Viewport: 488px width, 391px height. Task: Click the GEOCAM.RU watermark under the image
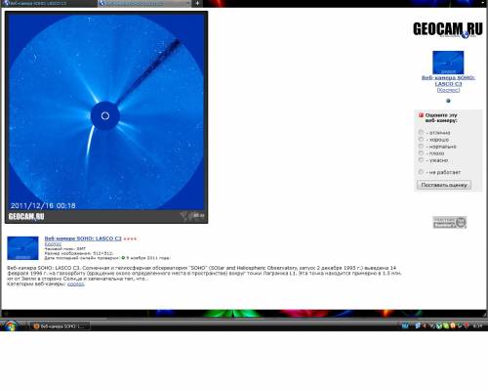[26, 217]
